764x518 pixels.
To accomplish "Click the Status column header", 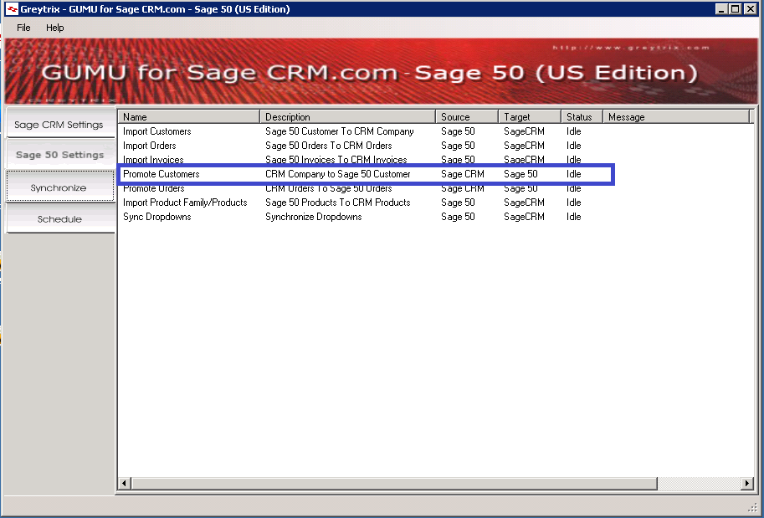I will pos(582,117).
